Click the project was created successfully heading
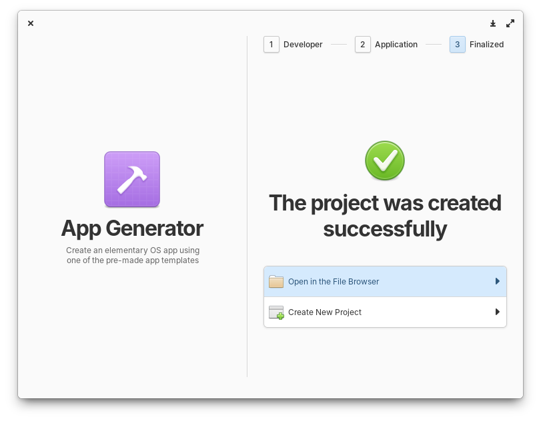 click(385, 216)
